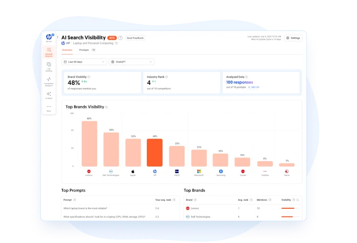Click the Dell Technologies 59% bar

(x=111, y=149)
